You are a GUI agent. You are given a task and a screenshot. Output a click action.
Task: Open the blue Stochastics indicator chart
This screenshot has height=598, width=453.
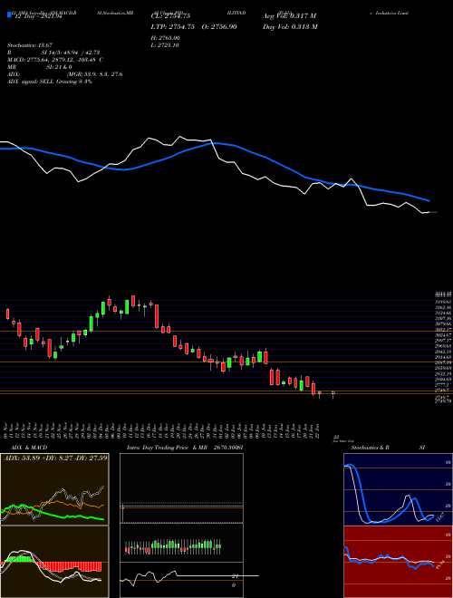398,489
